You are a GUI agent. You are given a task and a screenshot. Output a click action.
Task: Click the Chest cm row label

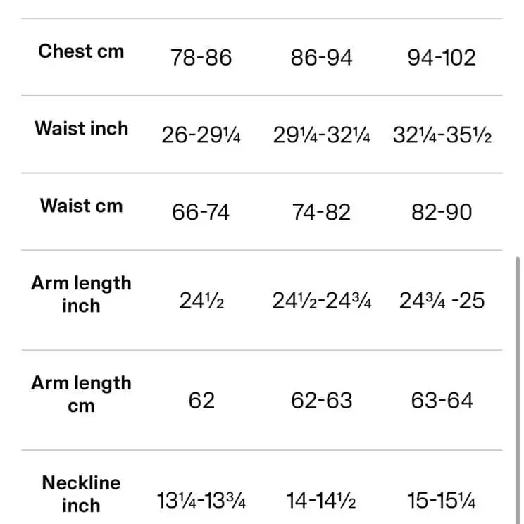(81, 51)
